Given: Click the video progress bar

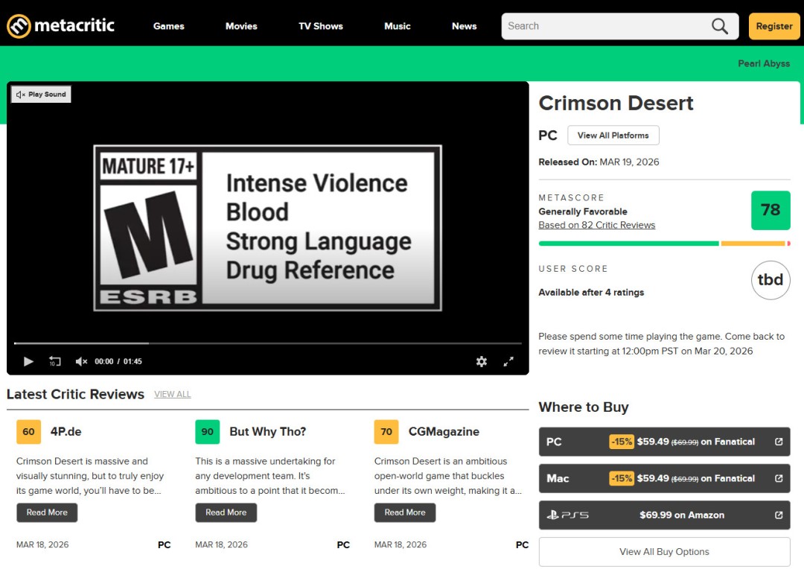Looking at the screenshot, I should coord(268,343).
